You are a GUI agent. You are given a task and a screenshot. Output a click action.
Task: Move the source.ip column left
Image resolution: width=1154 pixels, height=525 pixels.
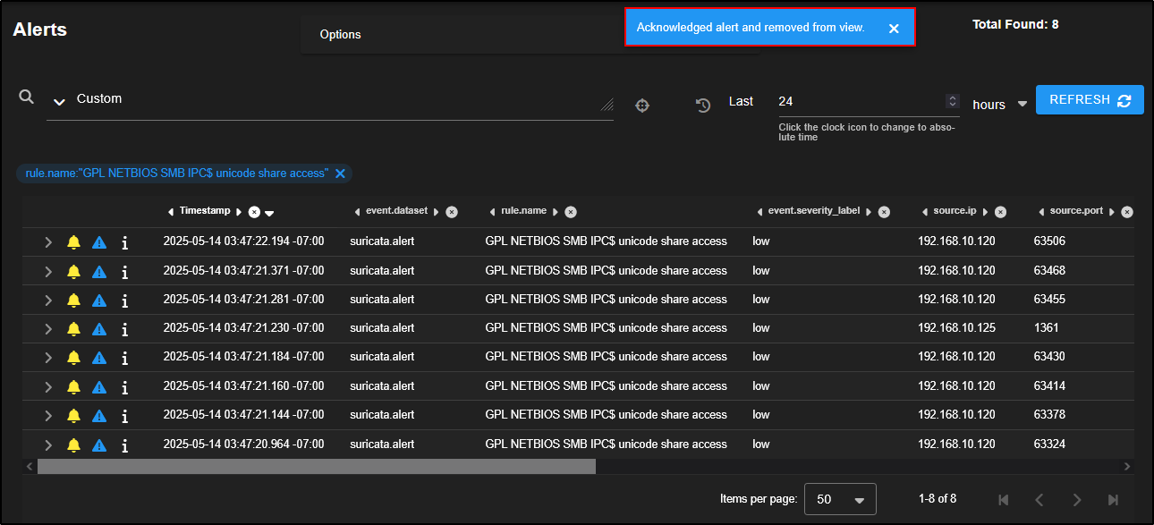pyautogui.click(x=925, y=212)
